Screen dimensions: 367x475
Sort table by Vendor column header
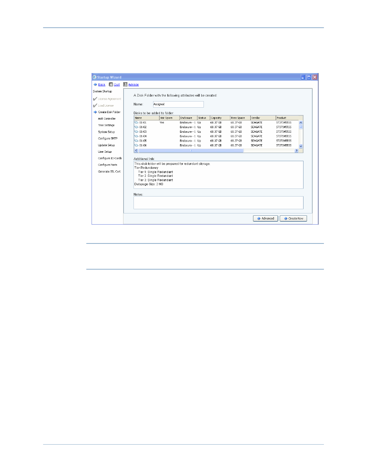263,118
